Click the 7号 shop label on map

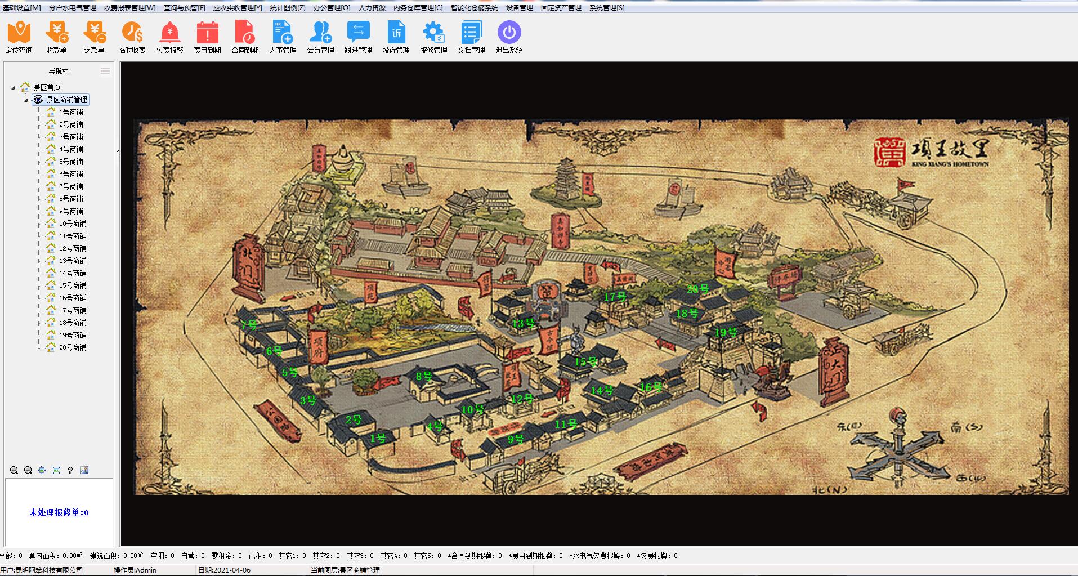coord(249,325)
